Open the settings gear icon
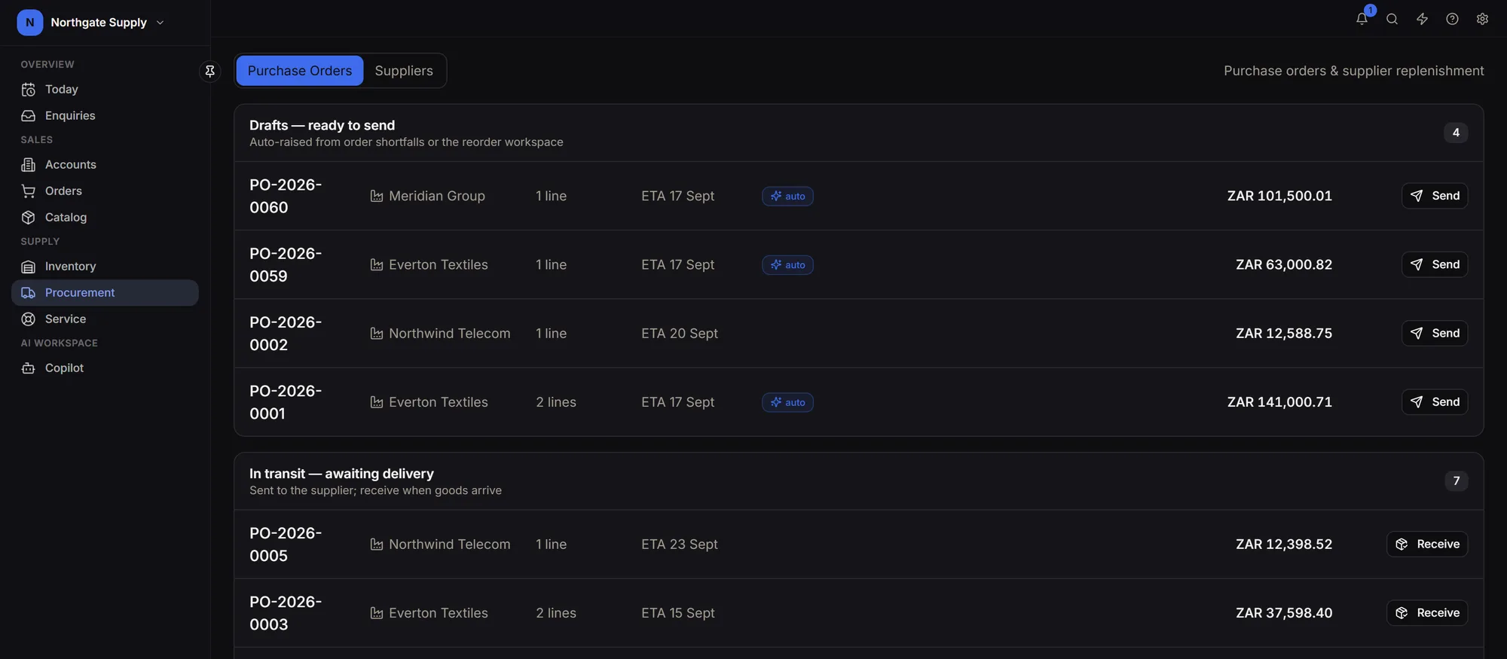 (x=1482, y=19)
